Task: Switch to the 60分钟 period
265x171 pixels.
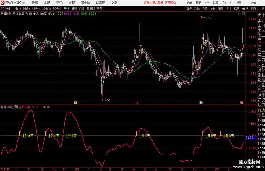Action: coord(57,9)
